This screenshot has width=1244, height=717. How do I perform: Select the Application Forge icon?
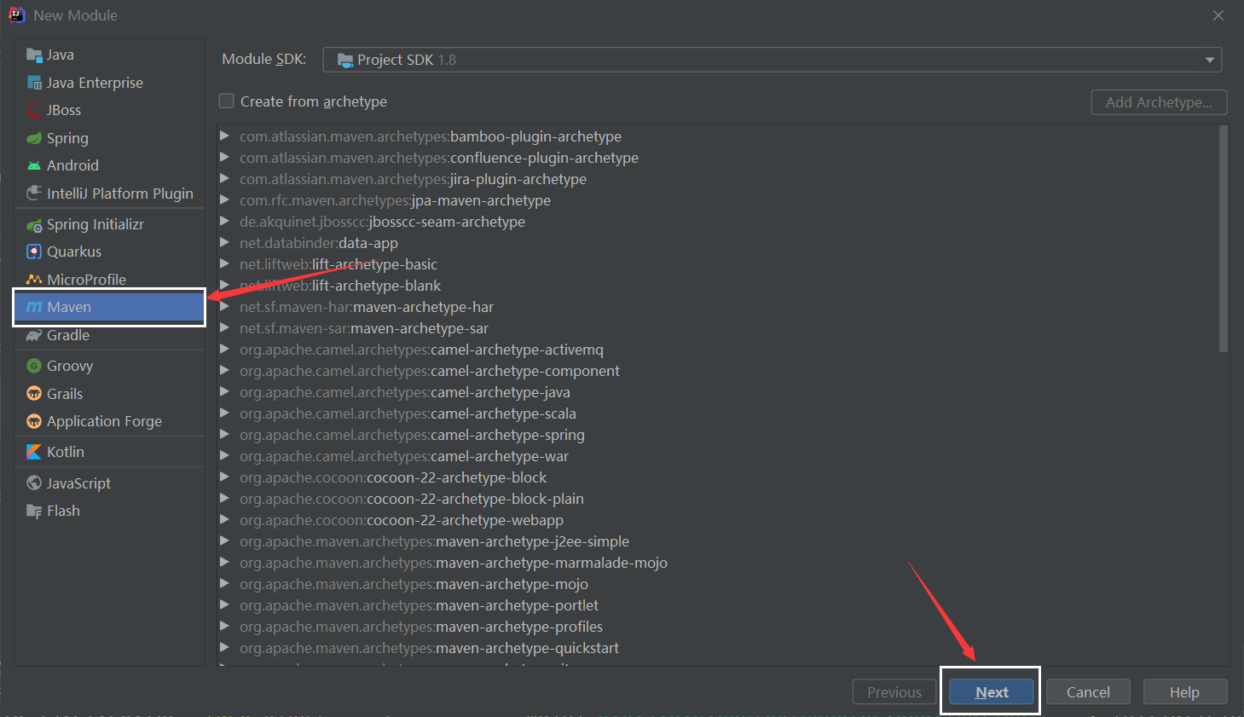(x=34, y=421)
